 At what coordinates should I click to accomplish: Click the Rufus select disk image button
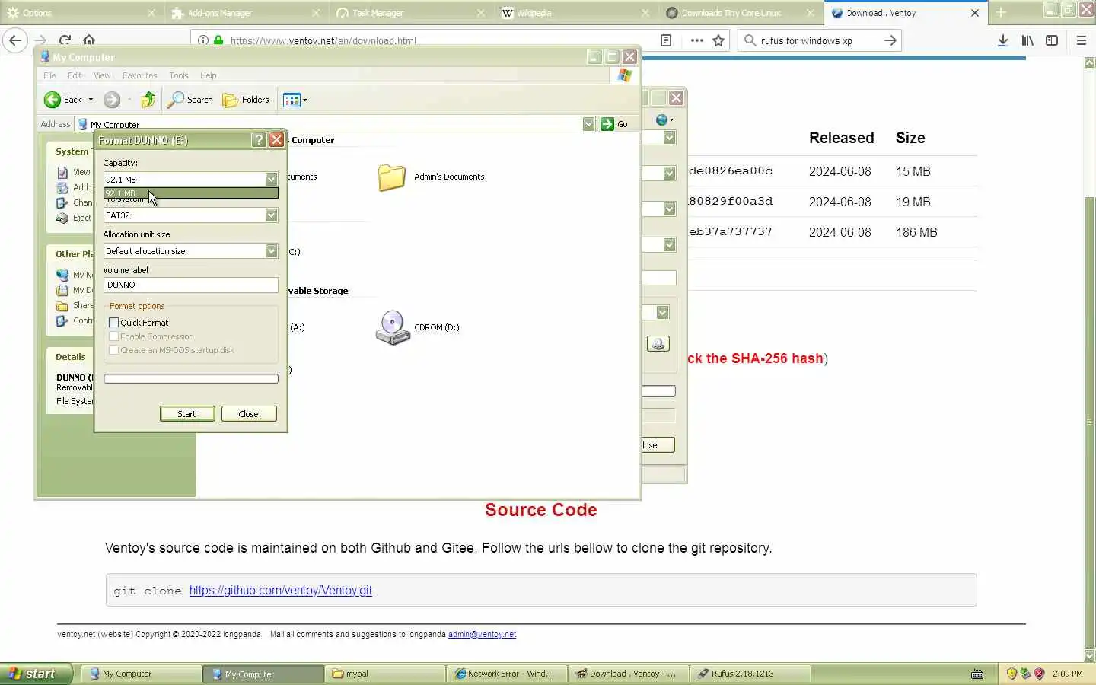(x=658, y=344)
